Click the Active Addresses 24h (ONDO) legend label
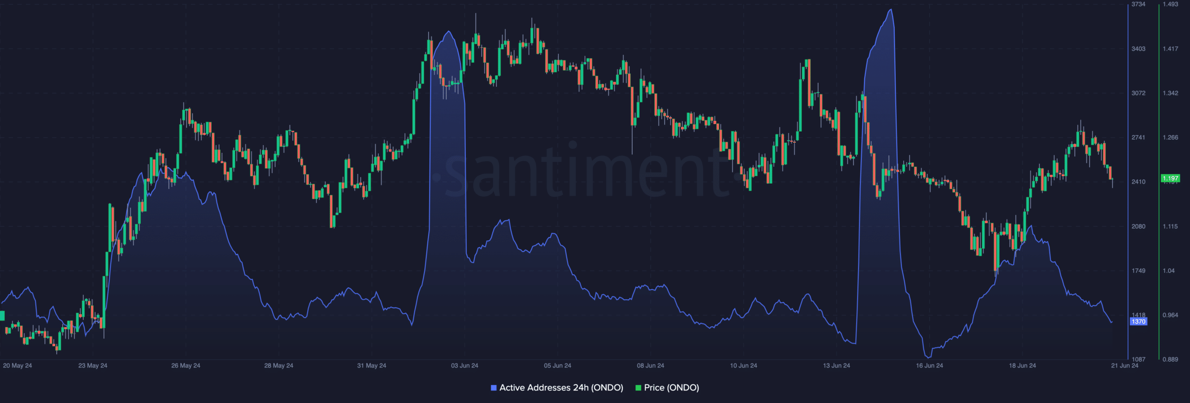The height and width of the screenshot is (403, 1190). pos(561,388)
